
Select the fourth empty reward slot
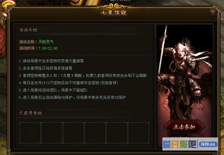point(95,133)
